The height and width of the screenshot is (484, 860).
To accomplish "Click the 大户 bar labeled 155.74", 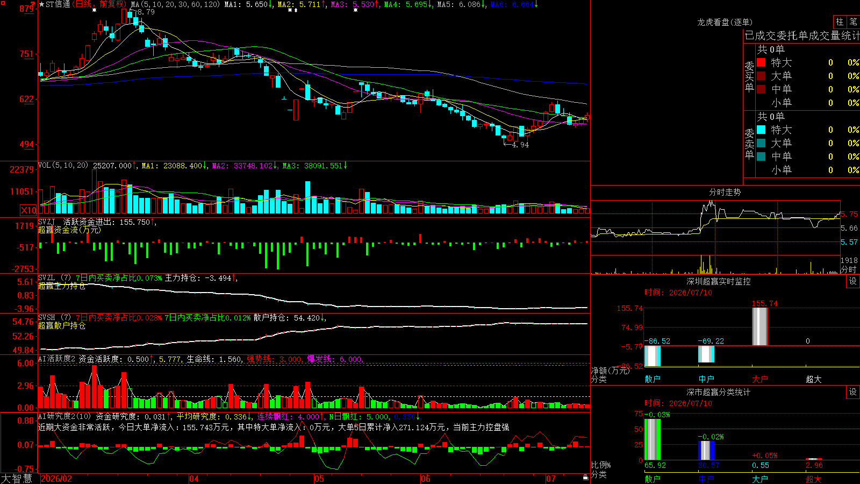I will pyautogui.click(x=759, y=326).
